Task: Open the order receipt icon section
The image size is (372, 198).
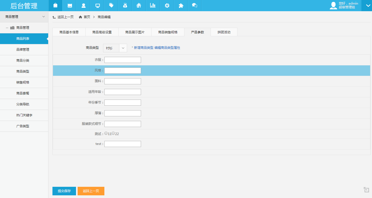Action: [70, 6]
